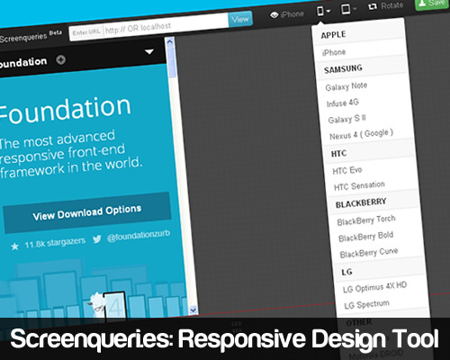
Task: Expand the Foundation nav dropdown triangle
Action: pyautogui.click(x=149, y=51)
